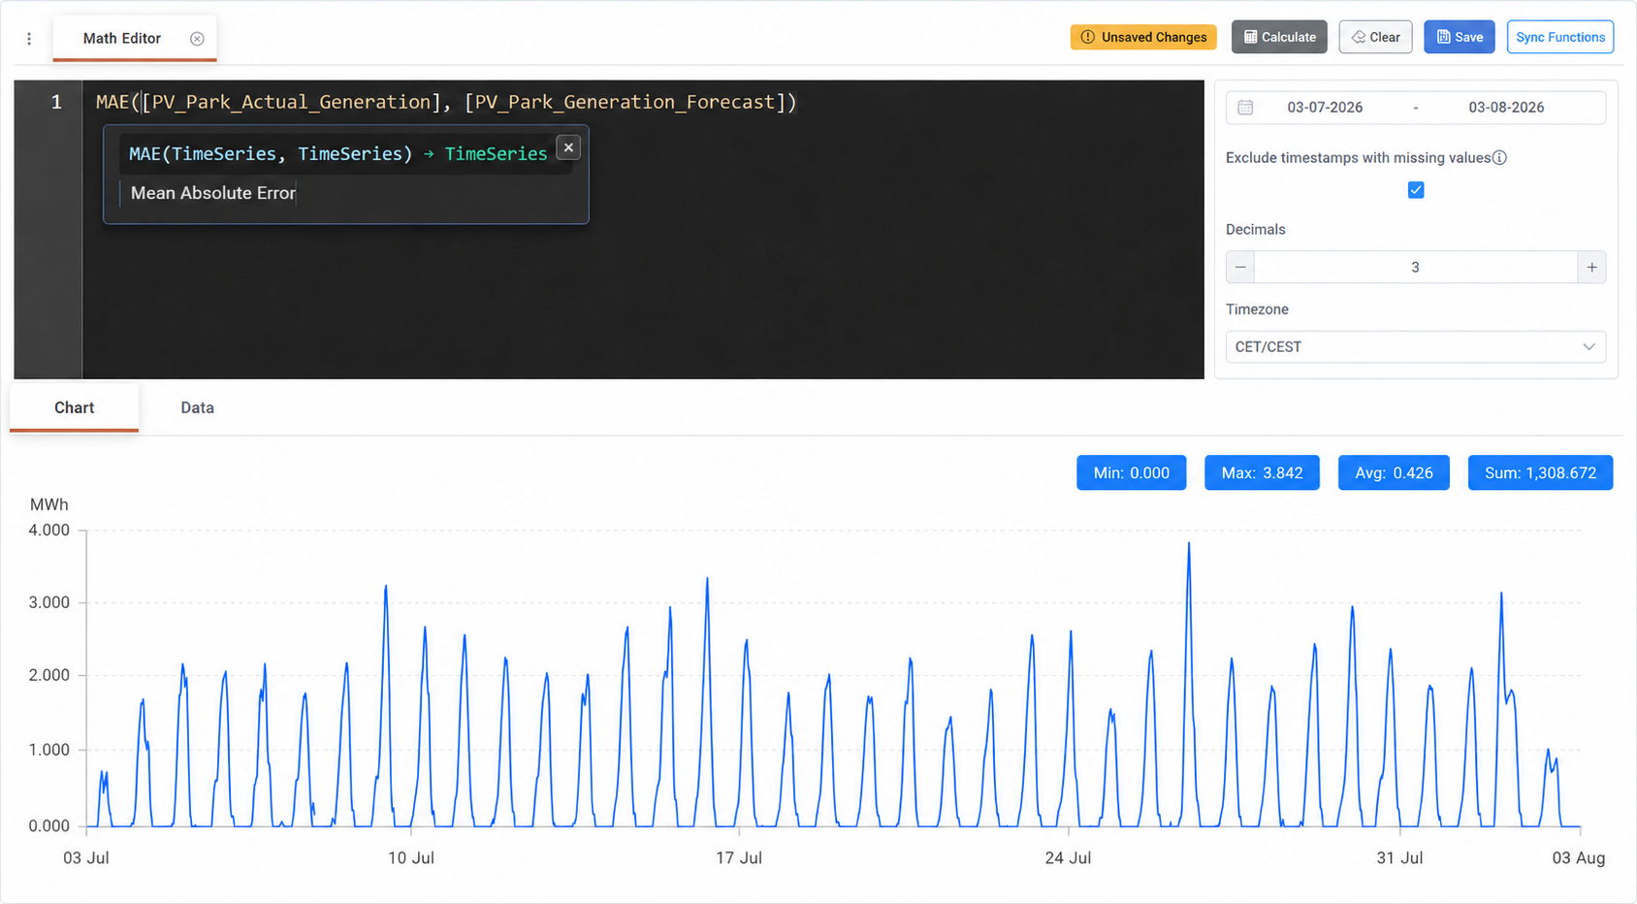Clear the editor with Clear button
This screenshot has width=1637, height=904.
tap(1375, 37)
